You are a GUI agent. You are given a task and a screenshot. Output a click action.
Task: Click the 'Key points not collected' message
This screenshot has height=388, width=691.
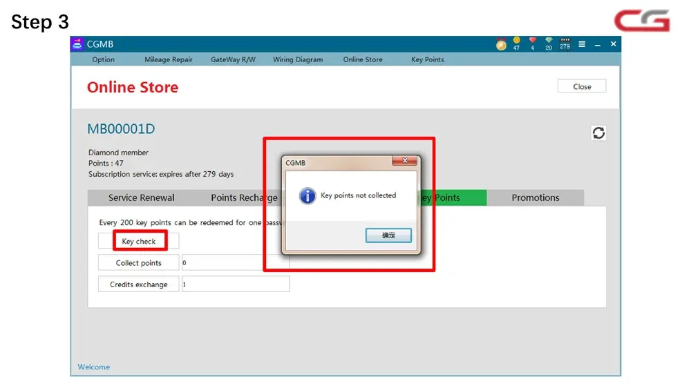tap(358, 195)
